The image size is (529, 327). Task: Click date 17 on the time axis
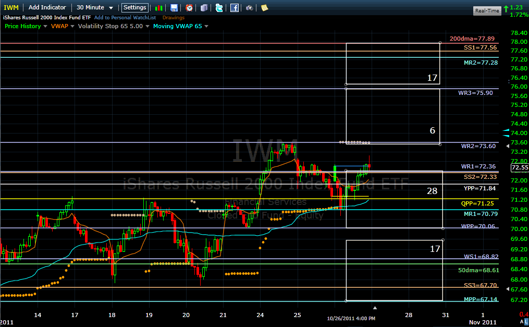(75, 315)
